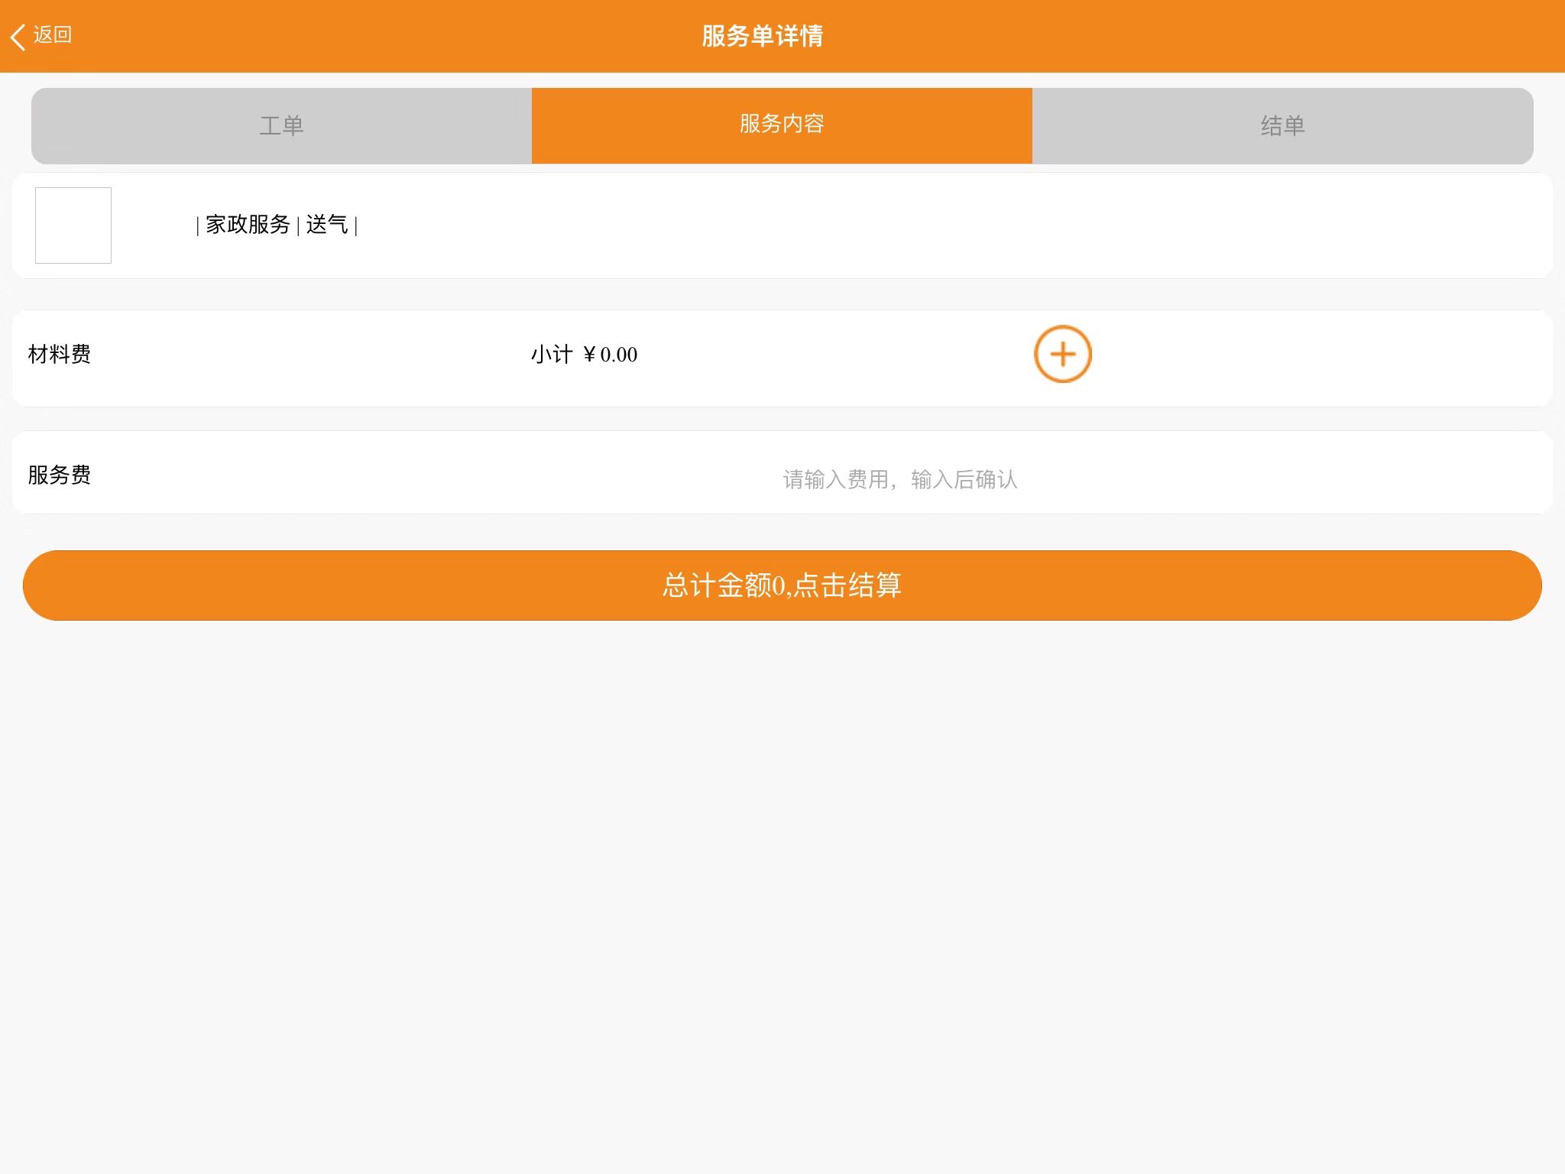The height and width of the screenshot is (1174, 1565).
Task: Select the 送气 service label
Action: (x=327, y=225)
